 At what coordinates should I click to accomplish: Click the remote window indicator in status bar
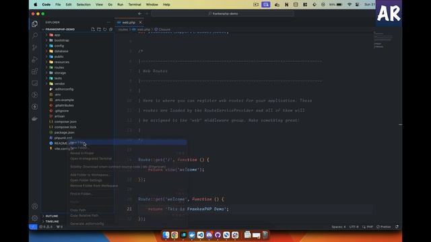pos(33,227)
